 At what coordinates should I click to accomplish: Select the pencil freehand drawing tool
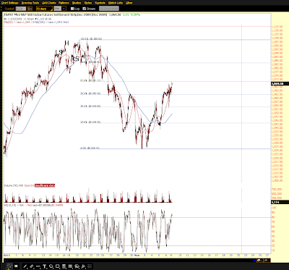pos(32,266)
